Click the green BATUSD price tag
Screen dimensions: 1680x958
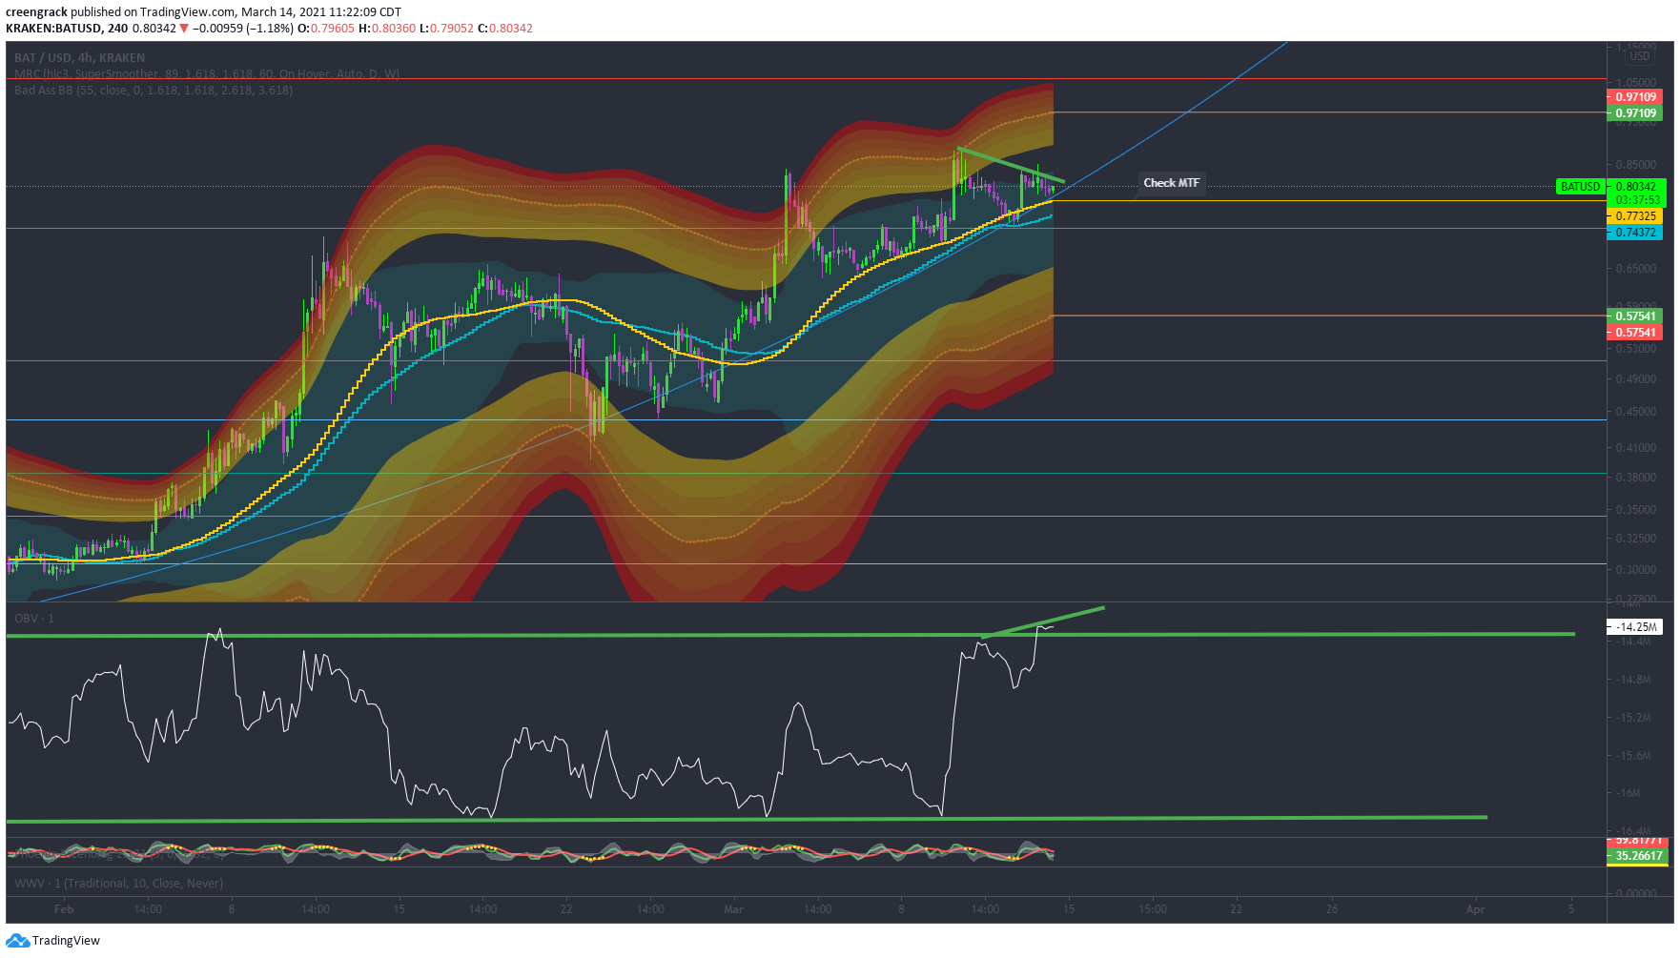1580,187
